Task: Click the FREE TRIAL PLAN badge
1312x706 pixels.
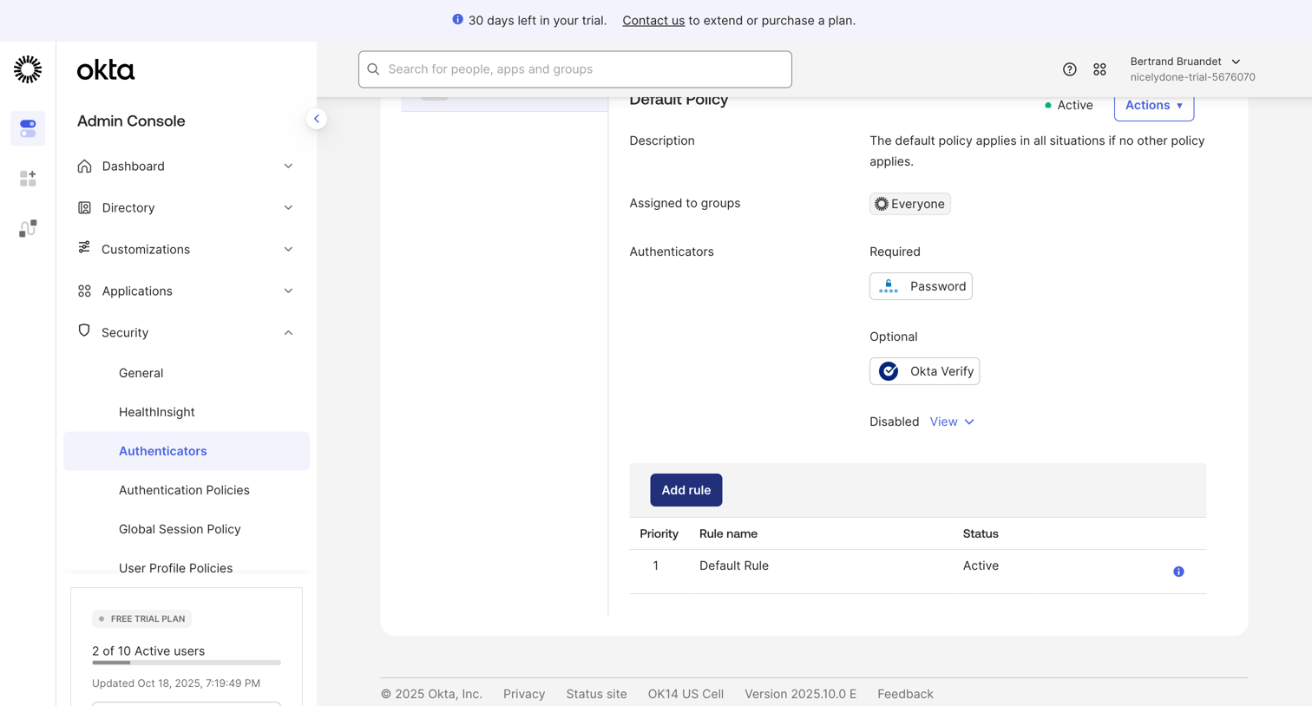Action: [141, 618]
